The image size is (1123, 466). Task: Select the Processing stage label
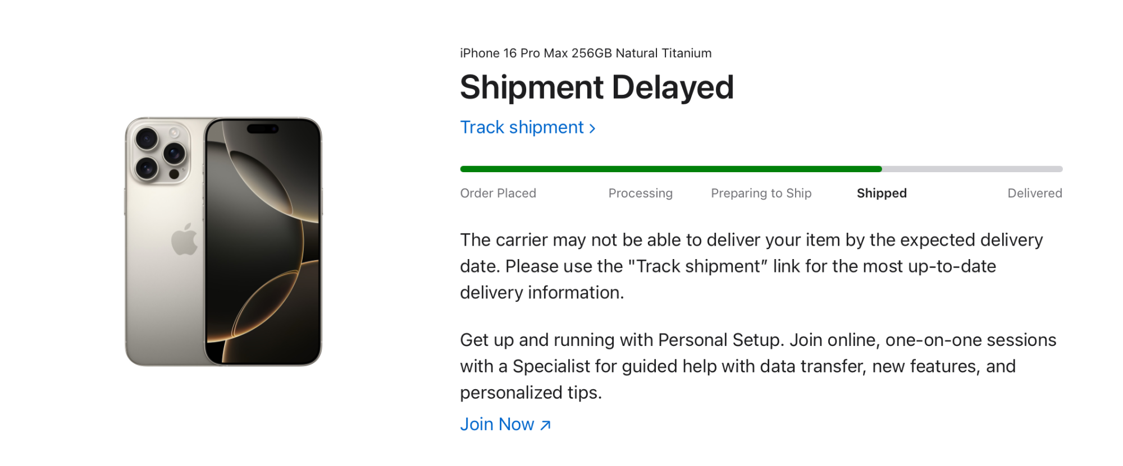(640, 193)
